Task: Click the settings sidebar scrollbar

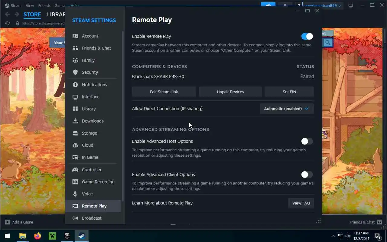Action: (x=123, y=116)
